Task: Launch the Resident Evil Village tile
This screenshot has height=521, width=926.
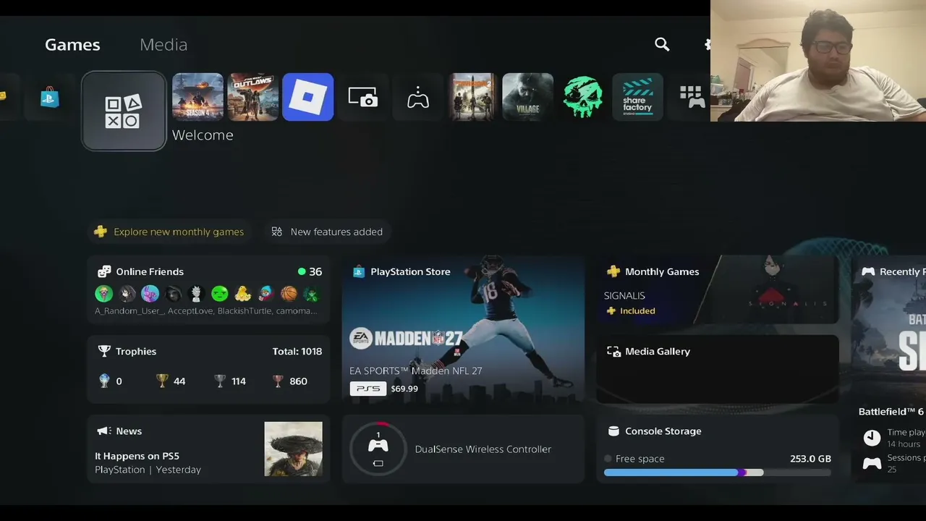Action: click(x=527, y=97)
